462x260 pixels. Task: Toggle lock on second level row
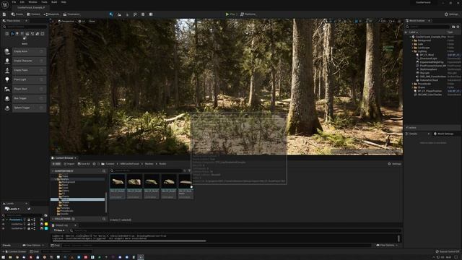(29, 224)
